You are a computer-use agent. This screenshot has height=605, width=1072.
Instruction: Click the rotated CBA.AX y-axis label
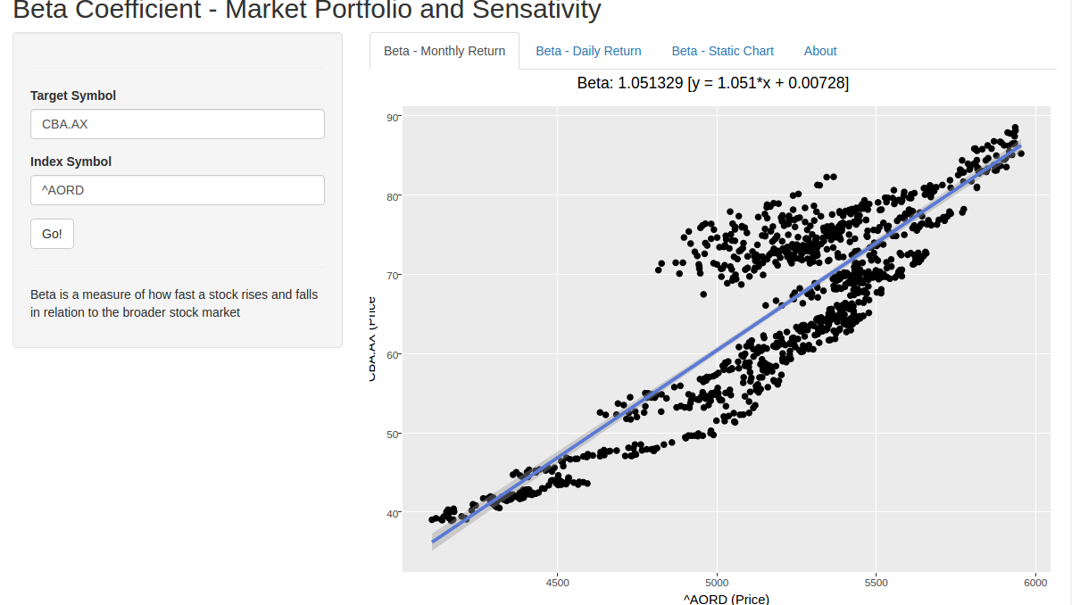[x=371, y=338]
